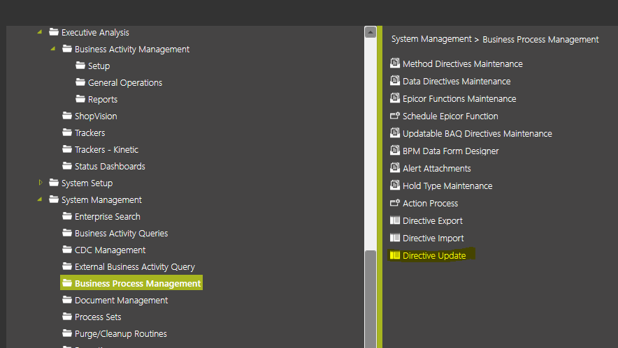
Task: Click the Action Process icon
Action: pyautogui.click(x=394, y=203)
